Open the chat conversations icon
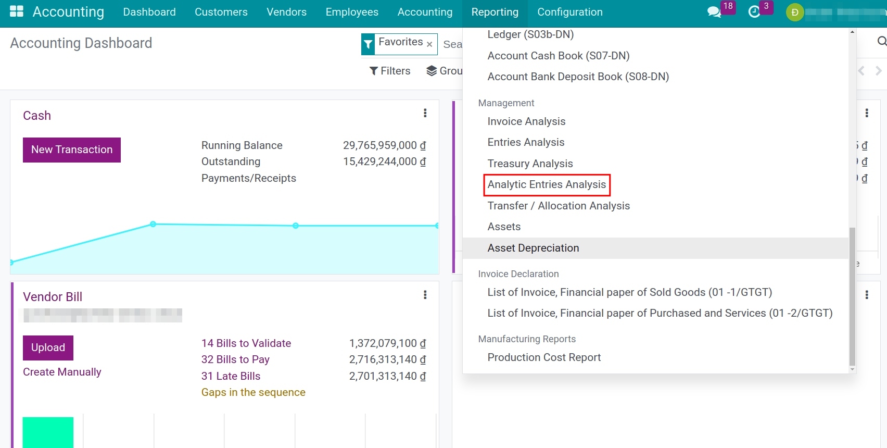The width and height of the screenshot is (887, 448). [714, 12]
